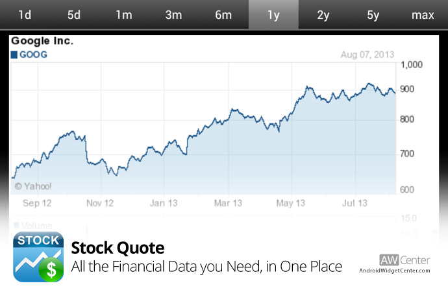448x292 pixels.
Task: Select the active 1y tab
Action: coord(273,15)
